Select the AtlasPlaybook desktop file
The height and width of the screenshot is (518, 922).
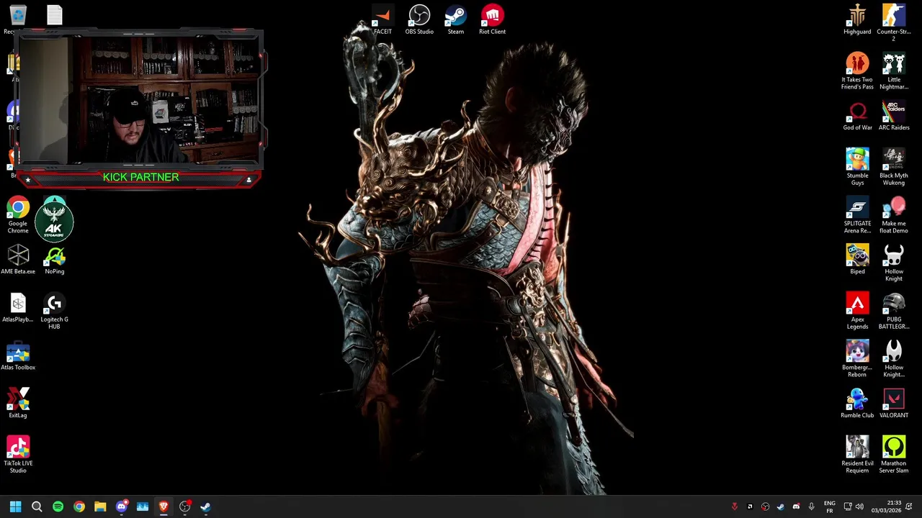[x=18, y=308]
